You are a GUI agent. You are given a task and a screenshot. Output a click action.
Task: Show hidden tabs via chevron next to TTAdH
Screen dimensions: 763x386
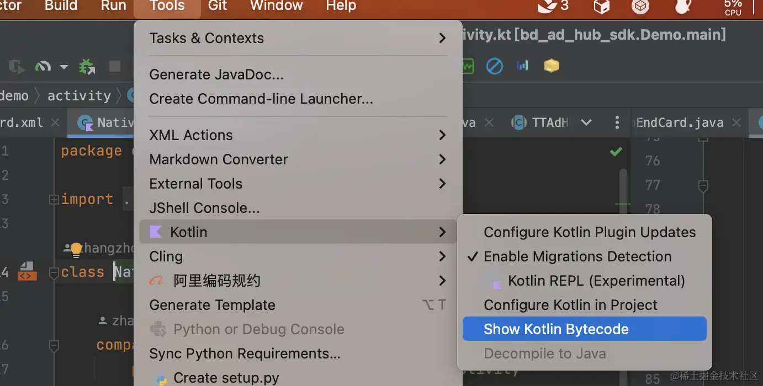click(x=586, y=122)
